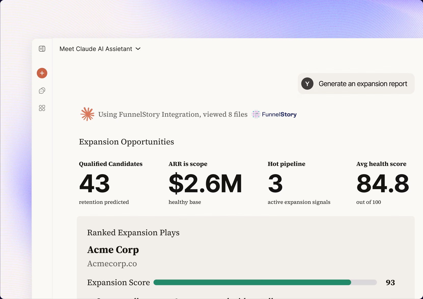Screen dimensions: 423x299
Task: Click the Claude starburst logo
Action: pyautogui.click(x=87, y=114)
